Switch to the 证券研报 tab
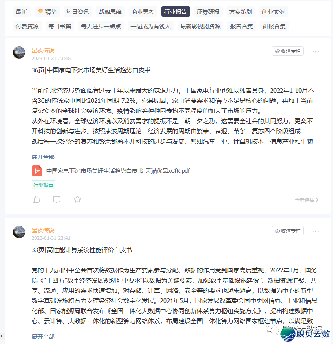The width and height of the screenshot is (333, 344). (x=208, y=12)
